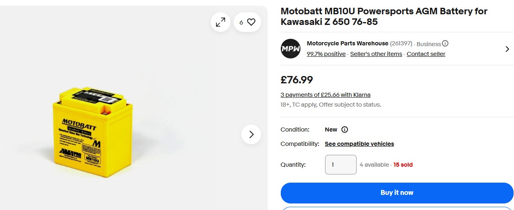This screenshot has height=210, width=514.
Task: View the seller's 261397 feedback count
Action: pyautogui.click(x=401, y=43)
